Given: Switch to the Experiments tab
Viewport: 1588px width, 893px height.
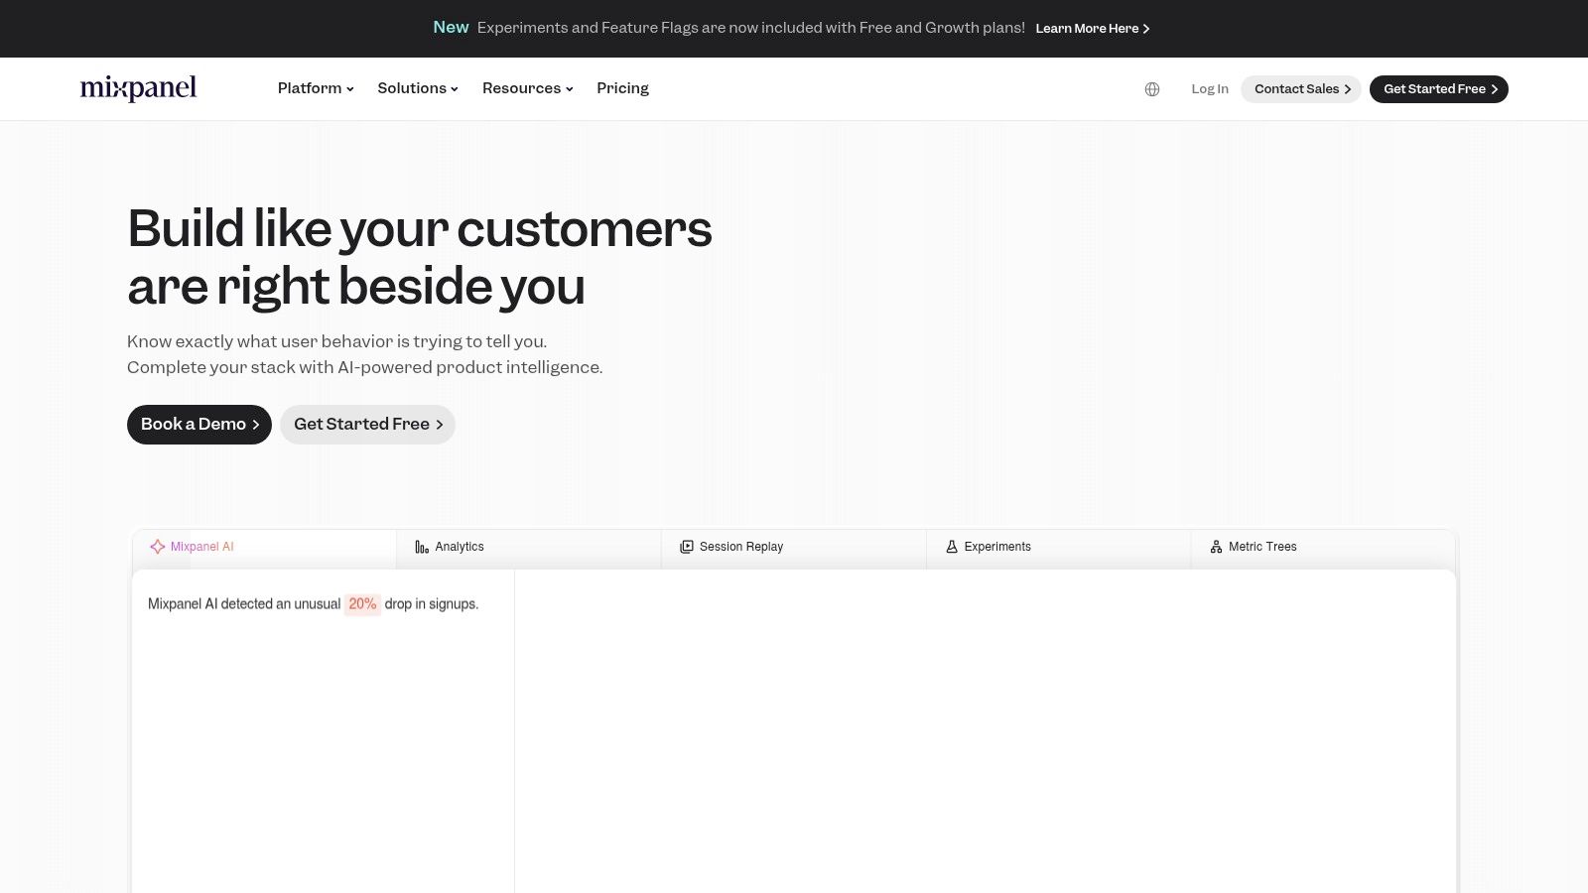Looking at the screenshot, I should (1058, 548).
